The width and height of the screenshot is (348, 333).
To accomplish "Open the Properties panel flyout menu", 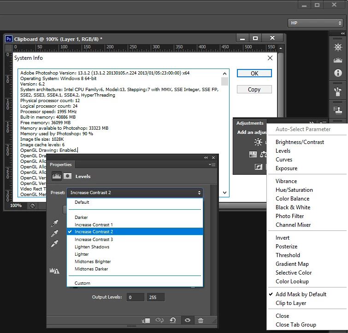I will 212,165.
